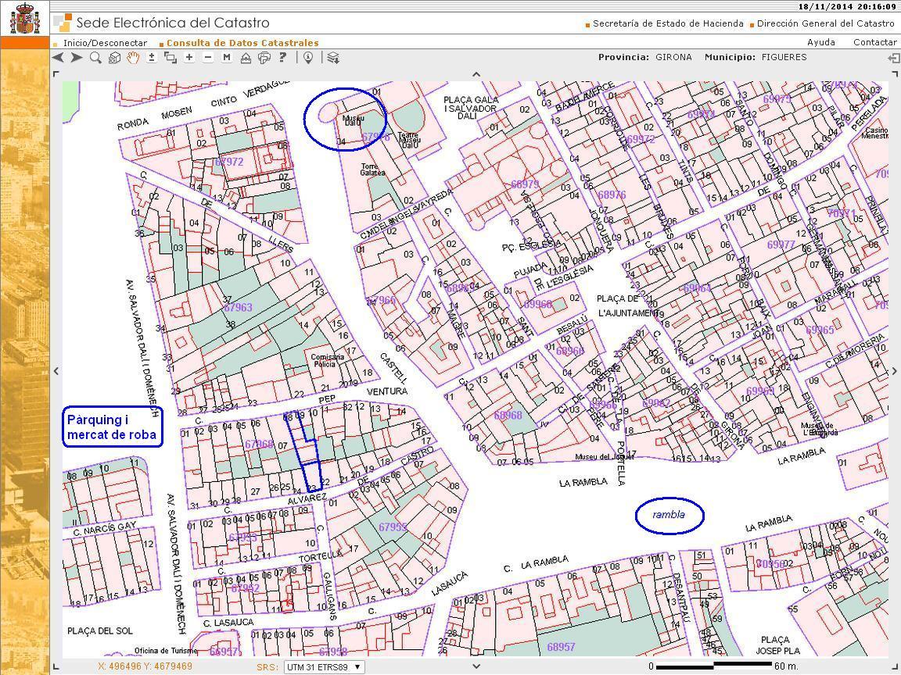Toggle the M map mode button
The height and width of the screenshot is (675, 901).
click(227, 58)
